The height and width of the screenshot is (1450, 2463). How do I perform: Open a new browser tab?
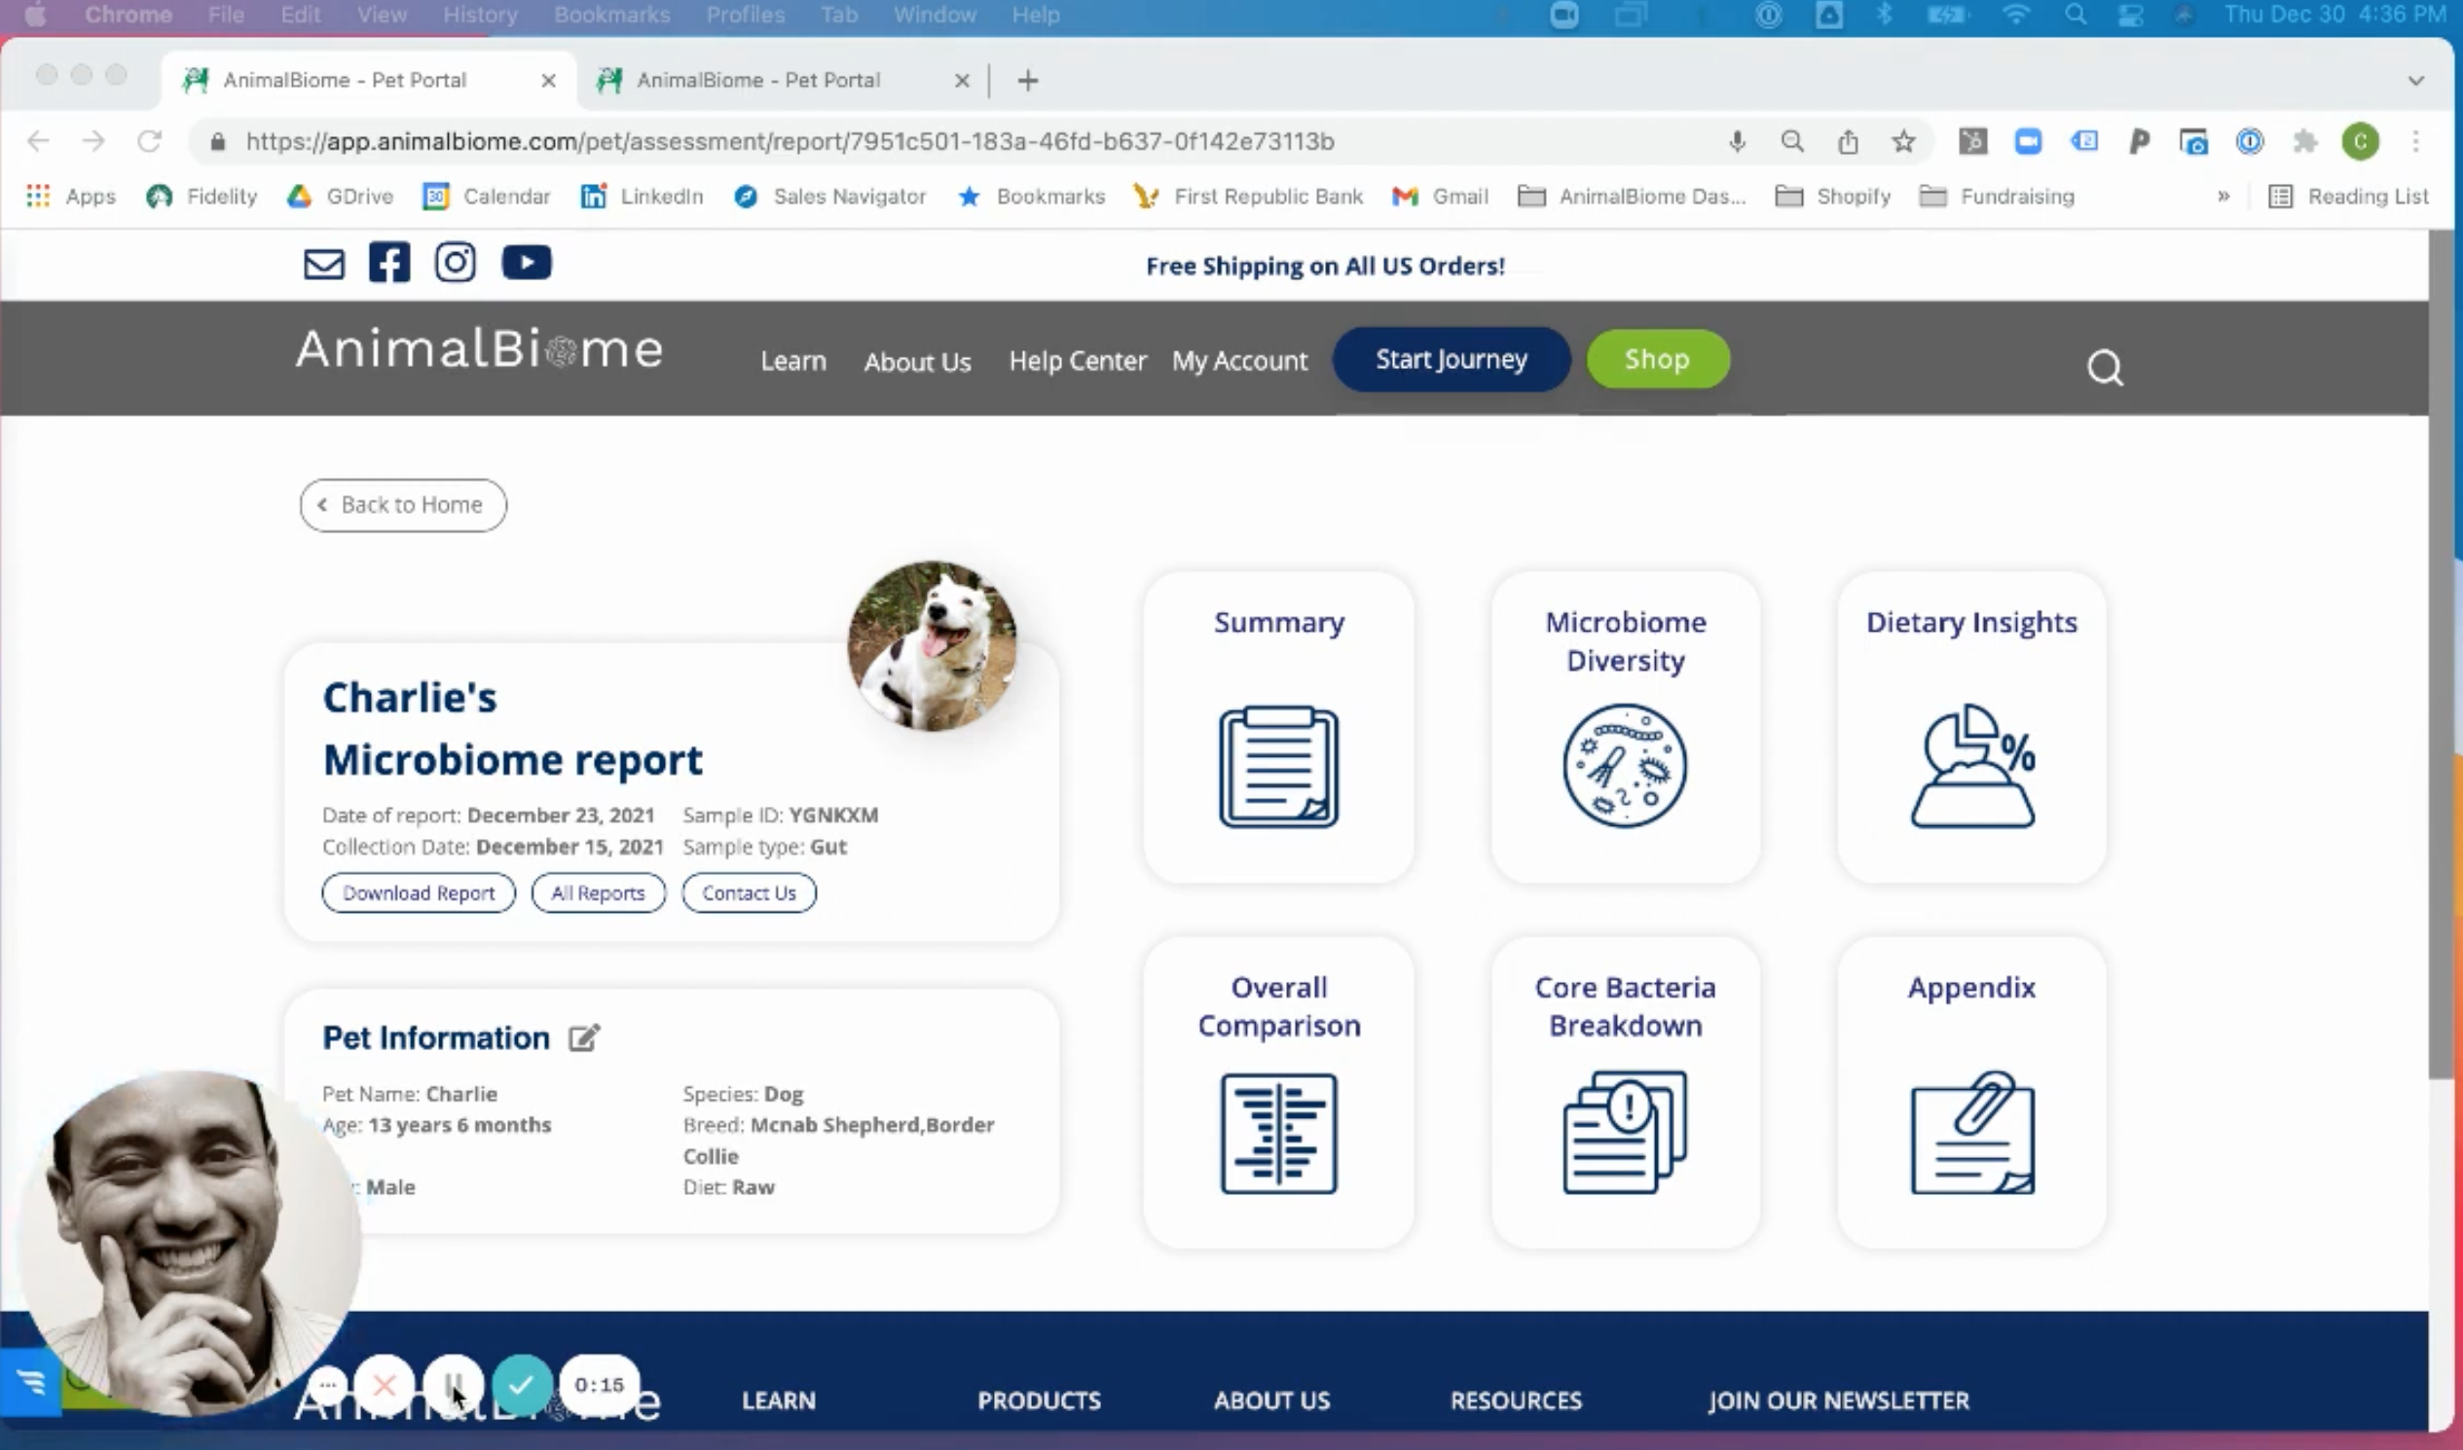pos(1027,80)
